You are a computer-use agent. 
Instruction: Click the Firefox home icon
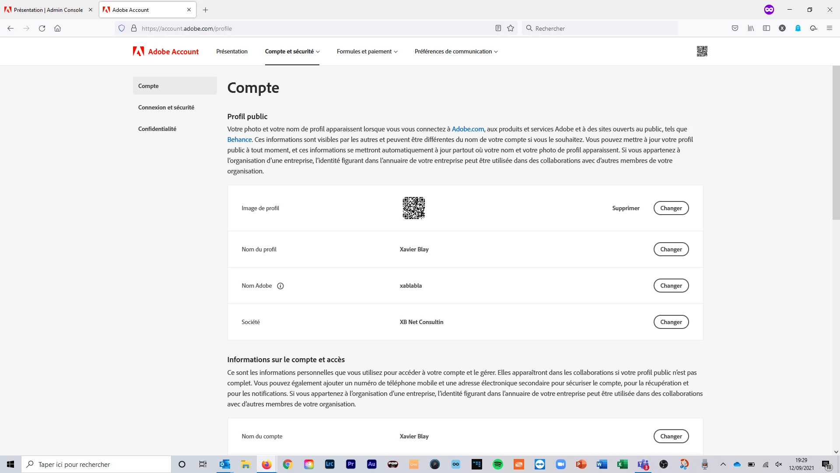pyautogui.click(x=57, y=28)
